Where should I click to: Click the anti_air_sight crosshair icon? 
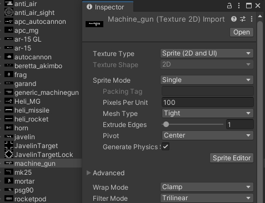[9, 12]
